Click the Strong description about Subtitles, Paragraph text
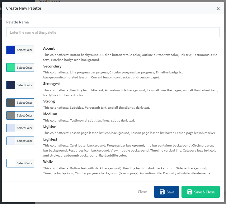The height and width of the screenshot is (204, 226). [x=97, y=107]
